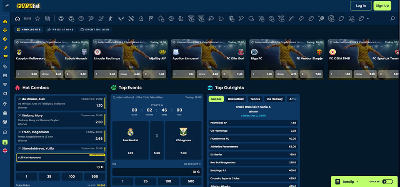Expand more sports dropdown arrow
Image resolution: width=400 pixels, height=187 pixels.
(367, 19)
